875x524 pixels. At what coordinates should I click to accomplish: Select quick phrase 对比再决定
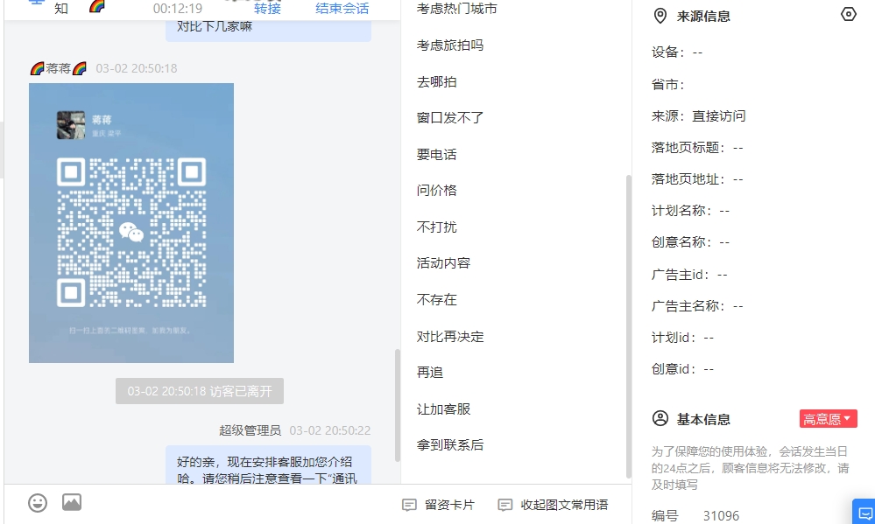[450, 337]
